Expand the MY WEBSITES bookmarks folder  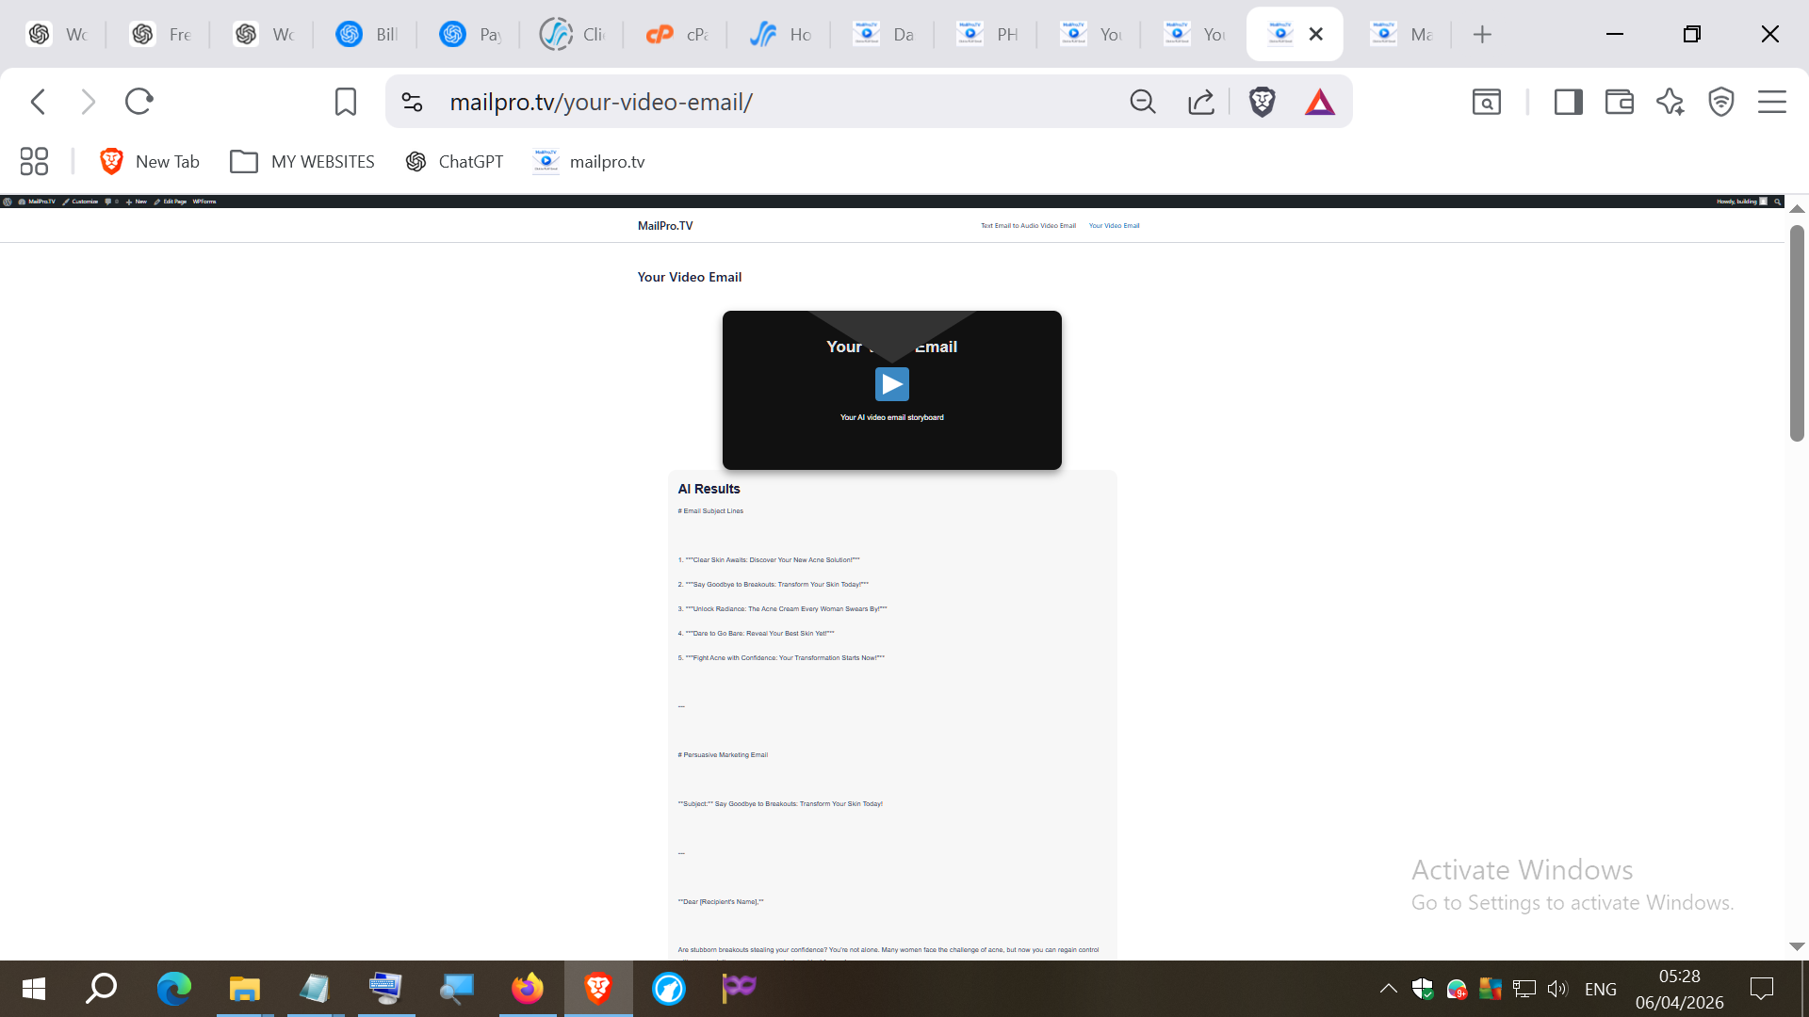pyautogui.click(x=302, y=162)
